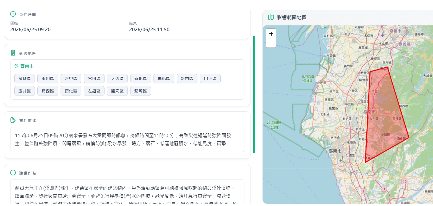Click the 建議作為 section heading
Image resolution: width=433 pixels, height=206 pixels.
click(x=28, y=173)
